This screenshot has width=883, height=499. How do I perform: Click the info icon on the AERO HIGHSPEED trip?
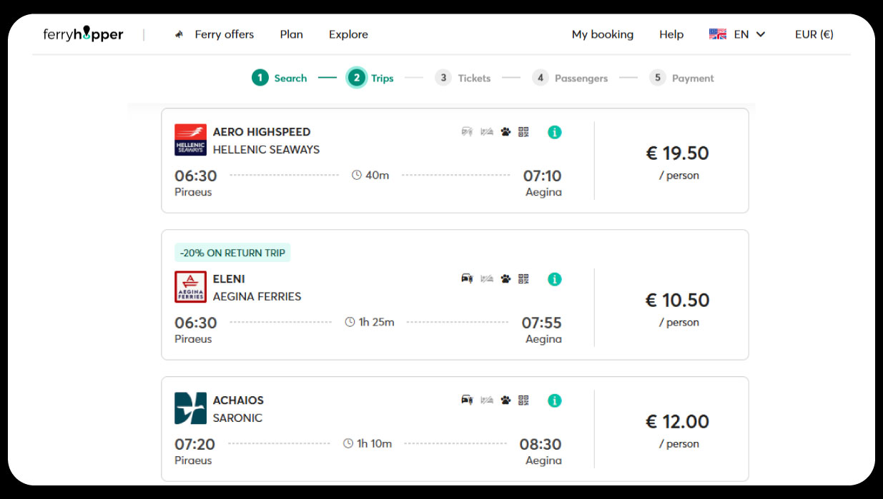(x=554, y=132)
